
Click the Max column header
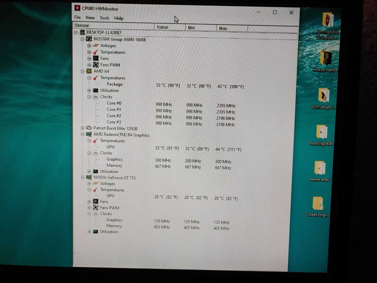[x=232, y=28]
